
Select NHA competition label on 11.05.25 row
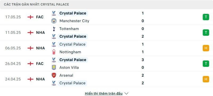tap(40, 33)
